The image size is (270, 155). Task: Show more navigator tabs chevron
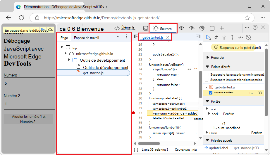tap(118, 36)
